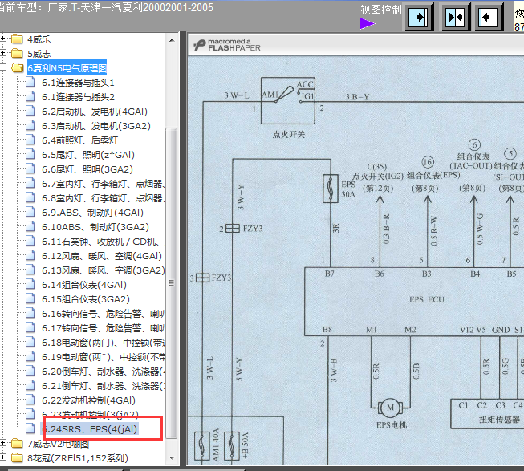Screen dimensions: 524x471
Task: Click the tree panel scroll-up arrow
Action: point(172,40)
